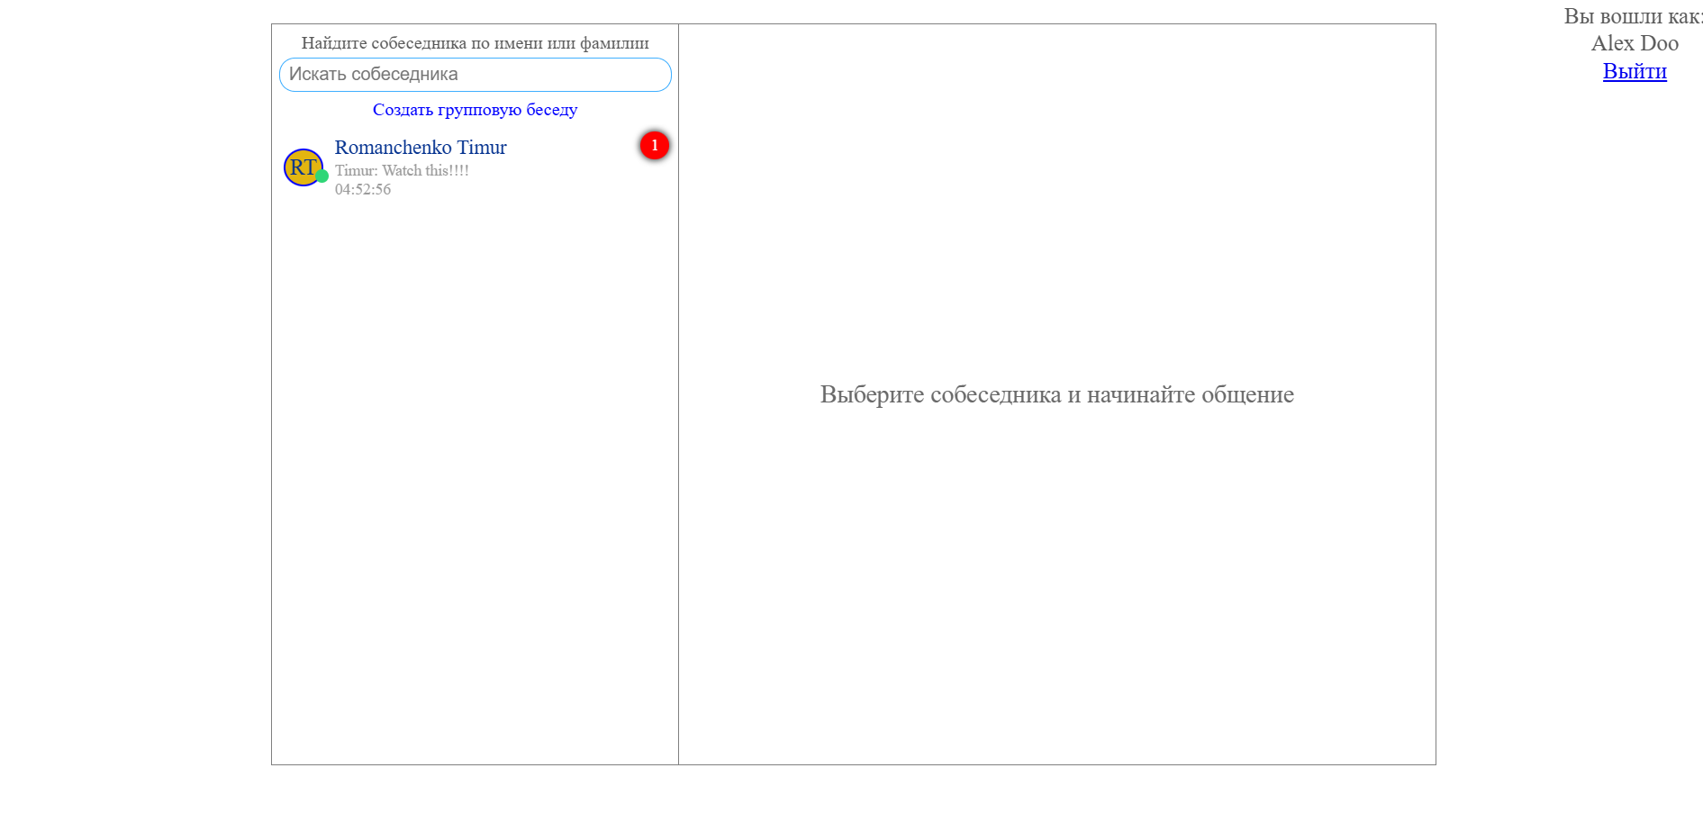Viewport: 1703px width, 813px height.
Task: Open the create group chat link
Action: 475,110
